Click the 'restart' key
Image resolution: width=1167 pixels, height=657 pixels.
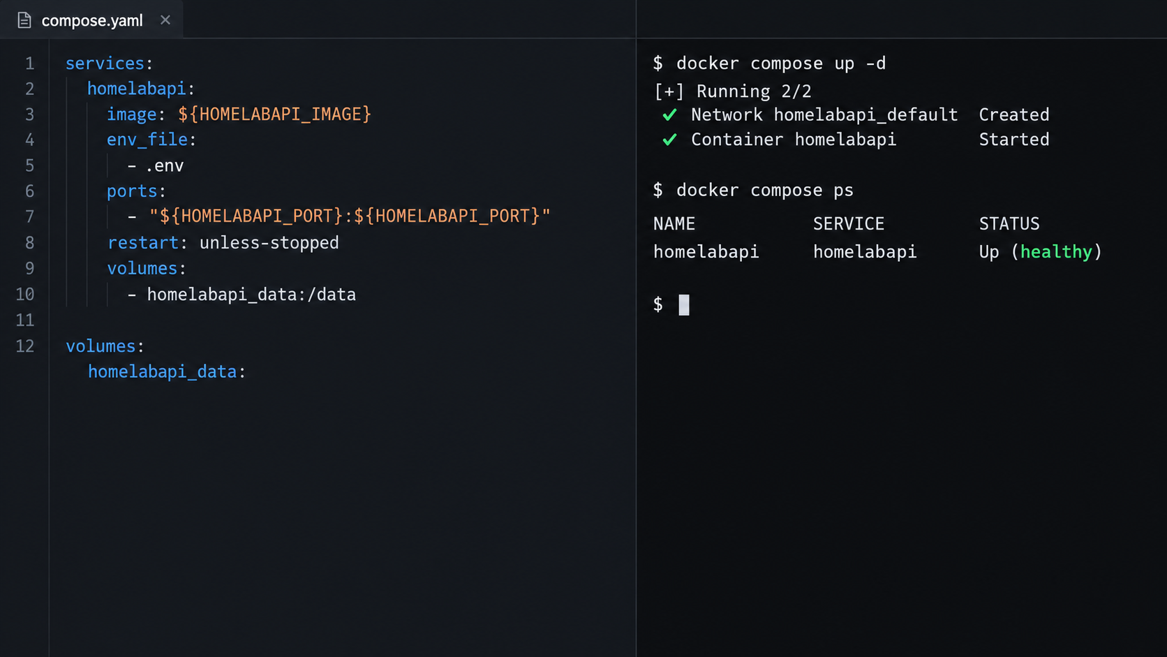point(143,242)
